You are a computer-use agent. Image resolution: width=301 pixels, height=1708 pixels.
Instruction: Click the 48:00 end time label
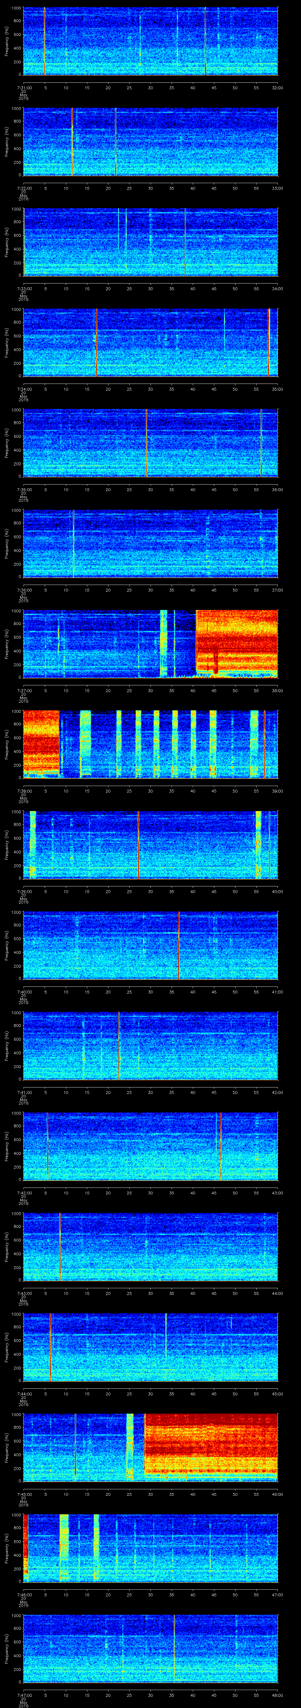tap(277, 1695)
